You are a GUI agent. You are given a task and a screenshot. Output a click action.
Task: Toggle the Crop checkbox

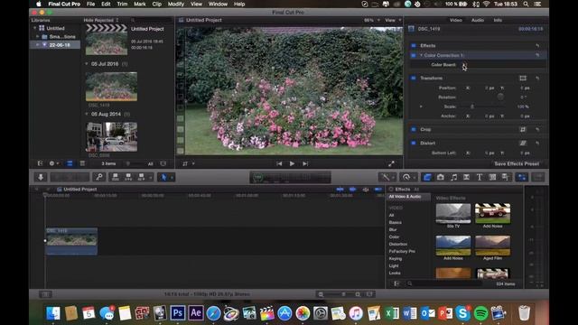[414, 129]
